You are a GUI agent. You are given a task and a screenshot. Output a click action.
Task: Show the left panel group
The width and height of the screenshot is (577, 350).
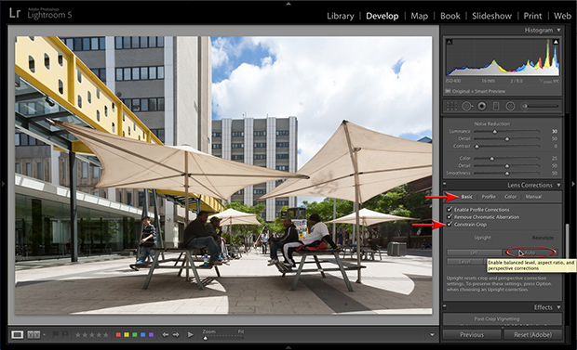tap(3, 183)
